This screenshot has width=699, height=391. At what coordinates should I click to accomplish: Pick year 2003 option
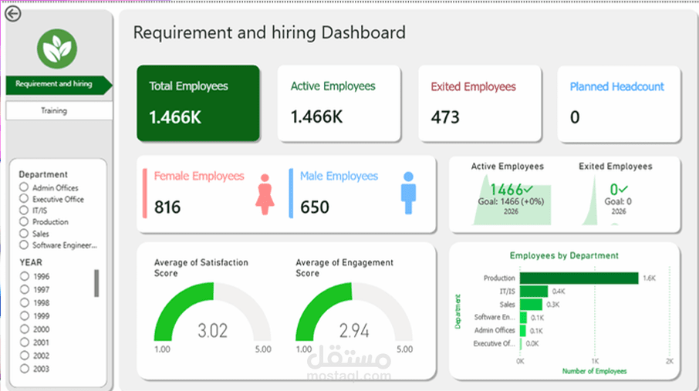point(24,369)
